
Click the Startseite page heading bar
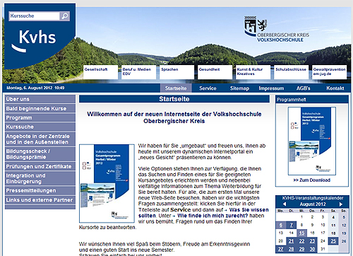[174, 99]
